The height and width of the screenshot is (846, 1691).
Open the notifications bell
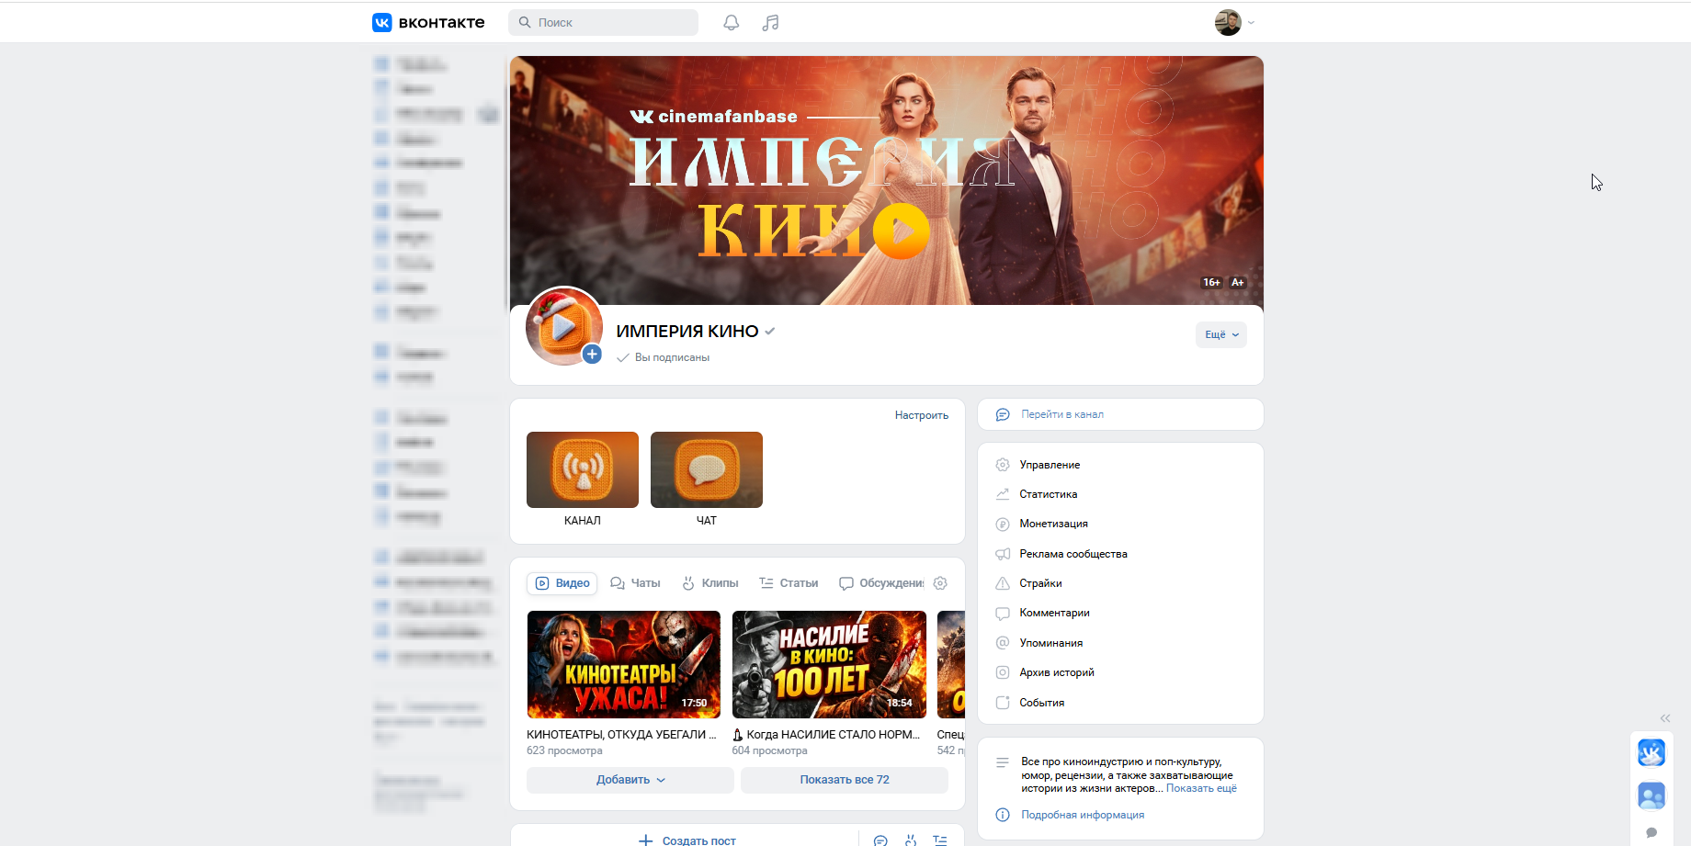731,22
